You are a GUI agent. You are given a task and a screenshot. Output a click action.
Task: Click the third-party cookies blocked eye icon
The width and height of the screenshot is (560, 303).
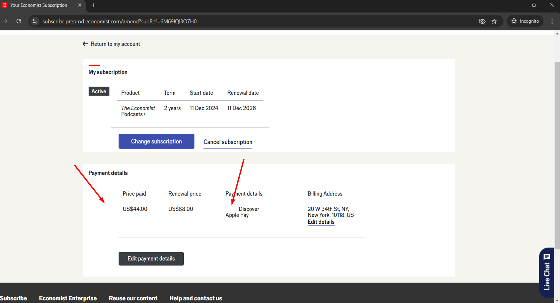click(482, 21)
